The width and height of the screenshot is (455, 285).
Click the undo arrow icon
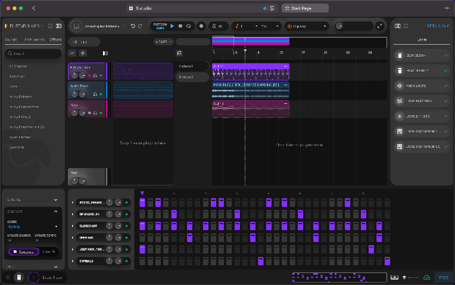coord(133,26)
